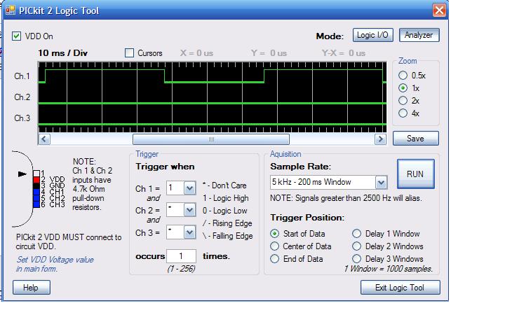Enable the Cursors checkbox
Image resolution: width=505 pixels, height=315 pixels.
click(129, 52)
